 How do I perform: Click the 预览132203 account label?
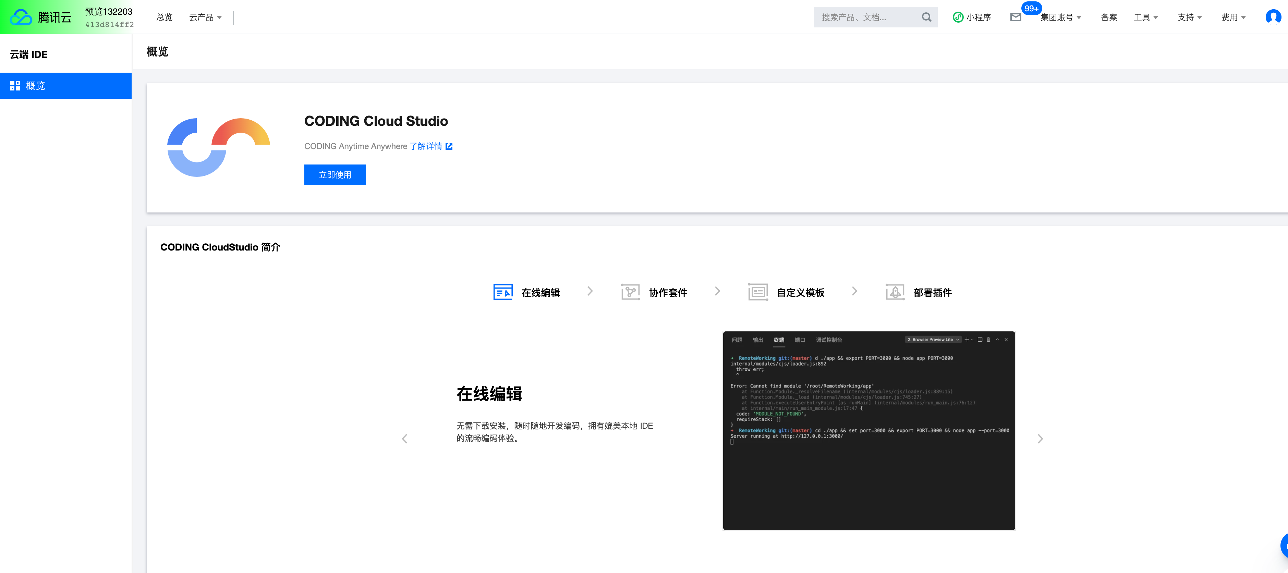click(109, 12)
